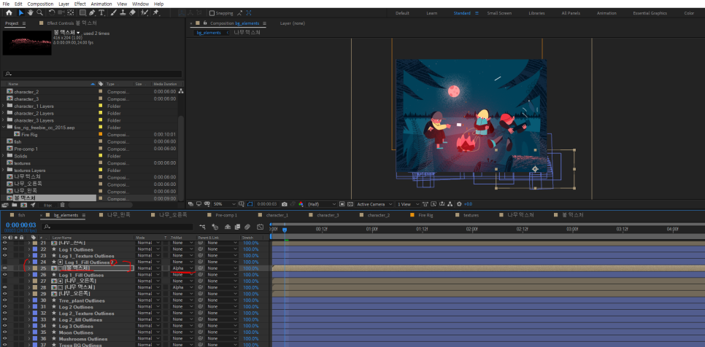Toggle visibility eye of layer 25
705x347 pixels.
pos(5,268)
